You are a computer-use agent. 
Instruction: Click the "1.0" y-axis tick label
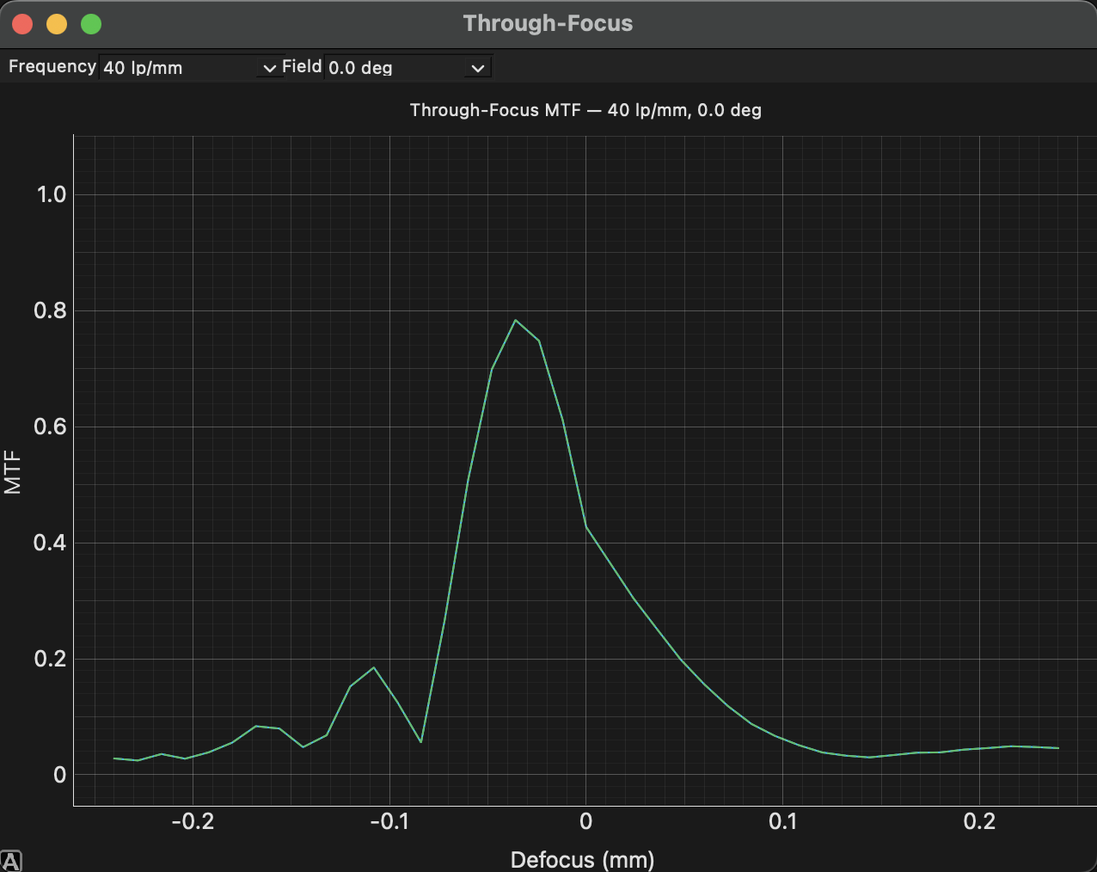(x=53, y=194)
